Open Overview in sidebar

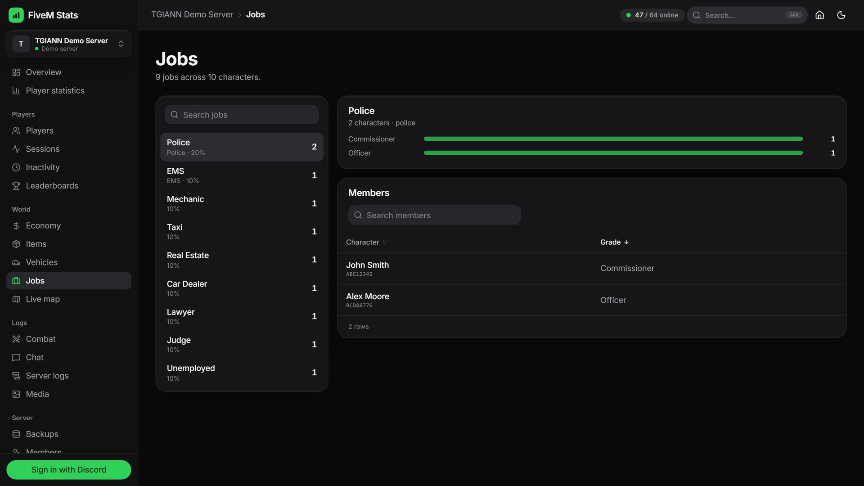tap(69, 72)
